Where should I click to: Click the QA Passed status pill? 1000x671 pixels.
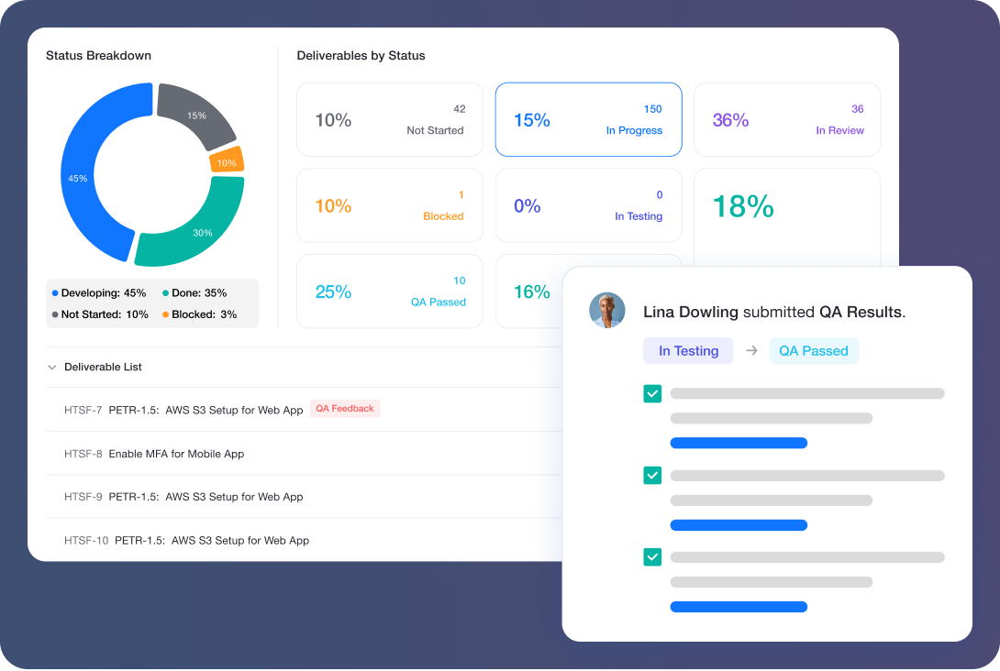814,350
